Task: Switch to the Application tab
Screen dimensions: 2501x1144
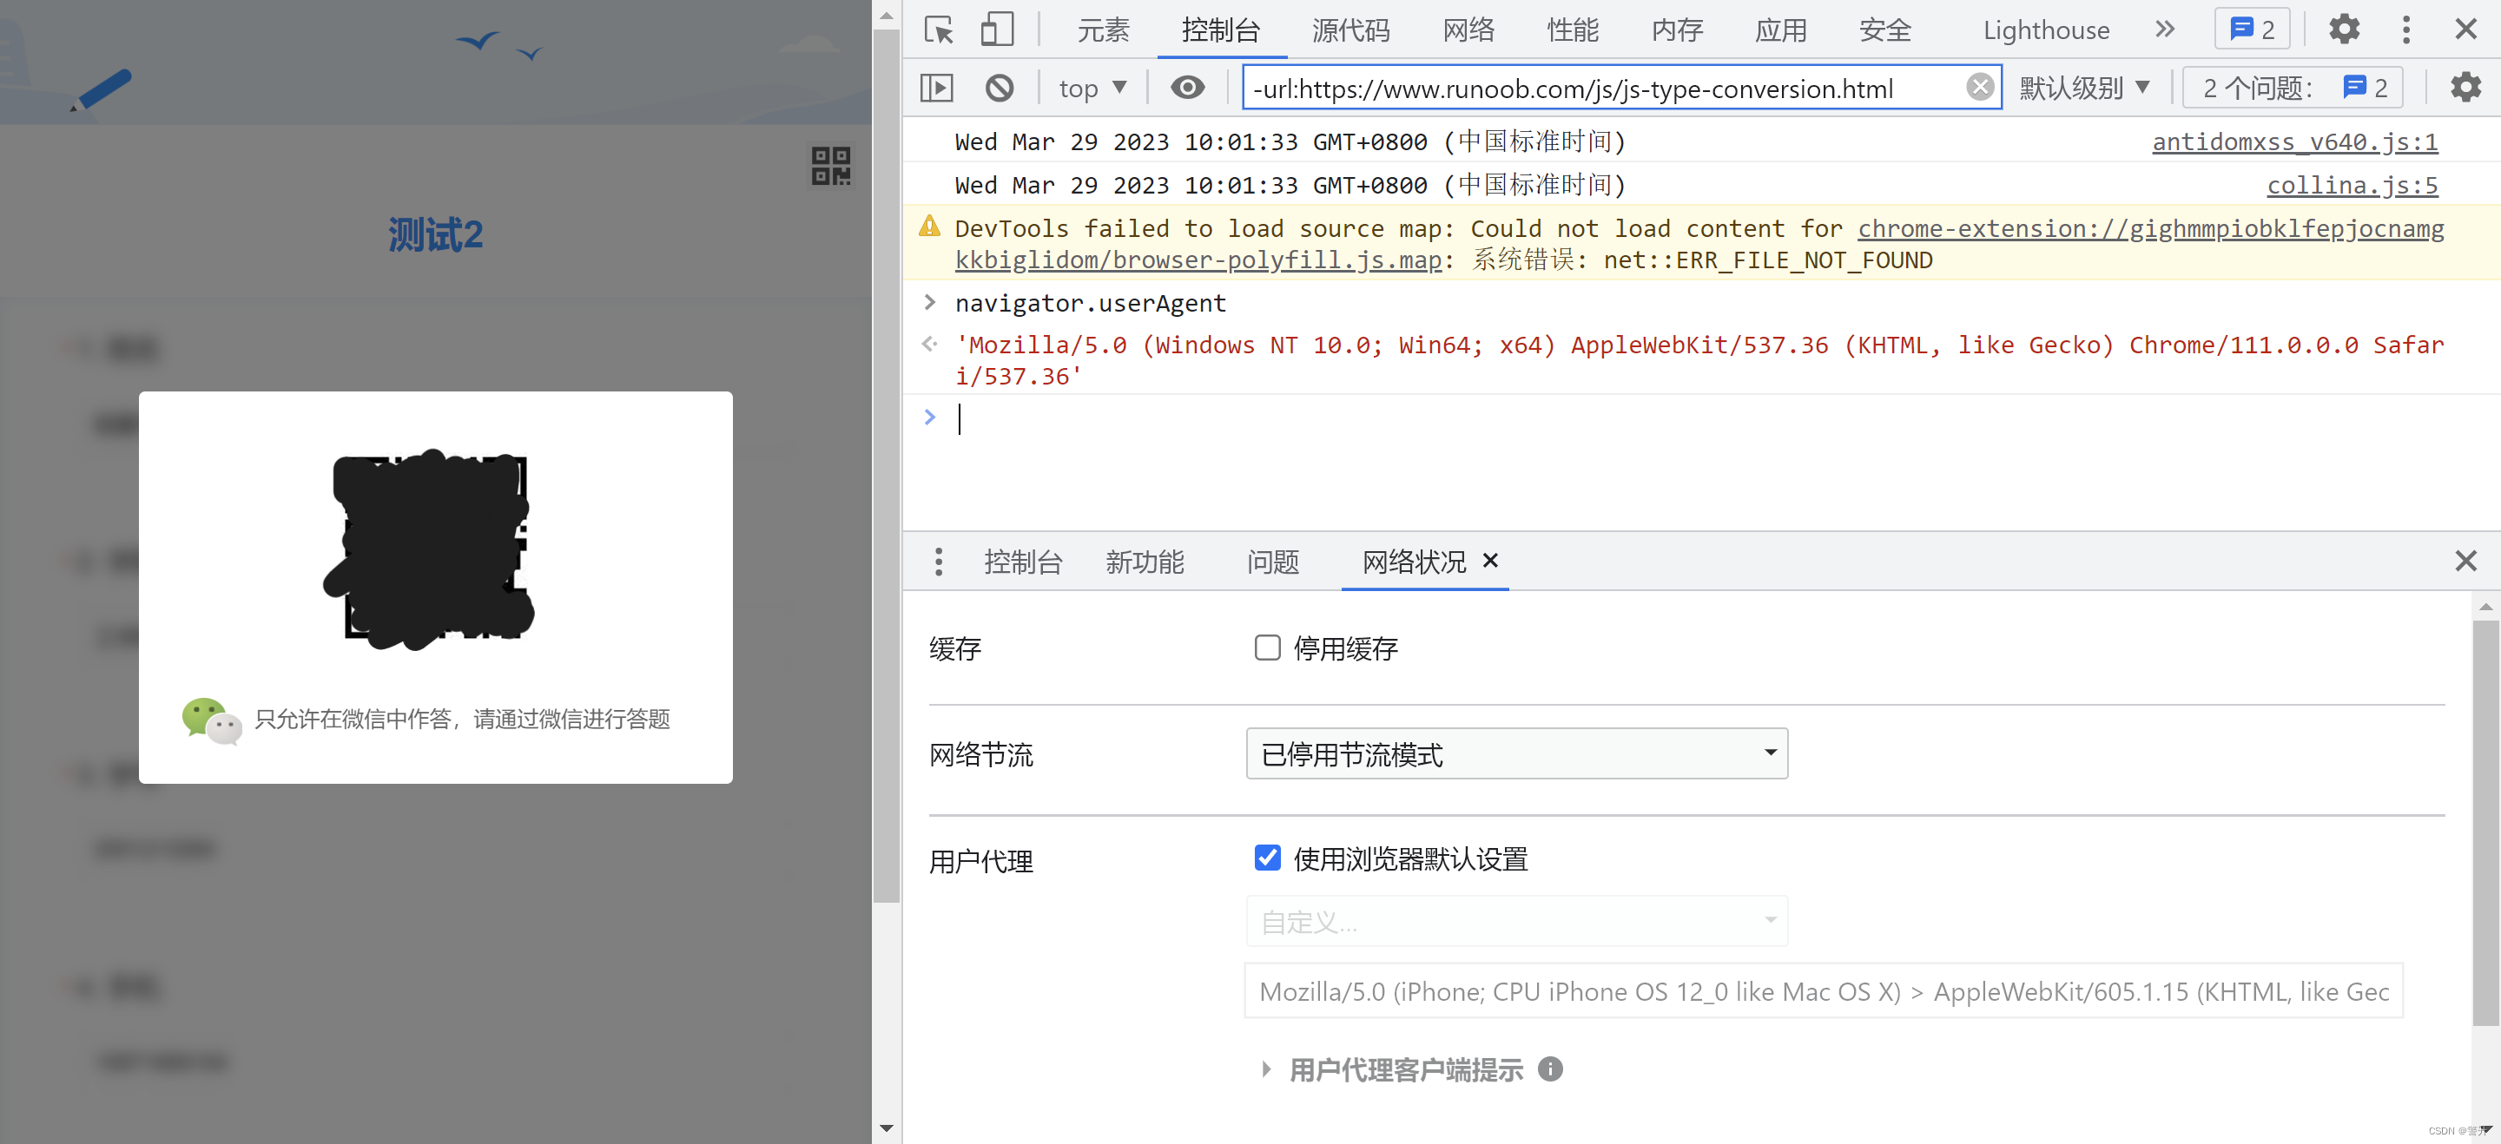Action: 1780,30
